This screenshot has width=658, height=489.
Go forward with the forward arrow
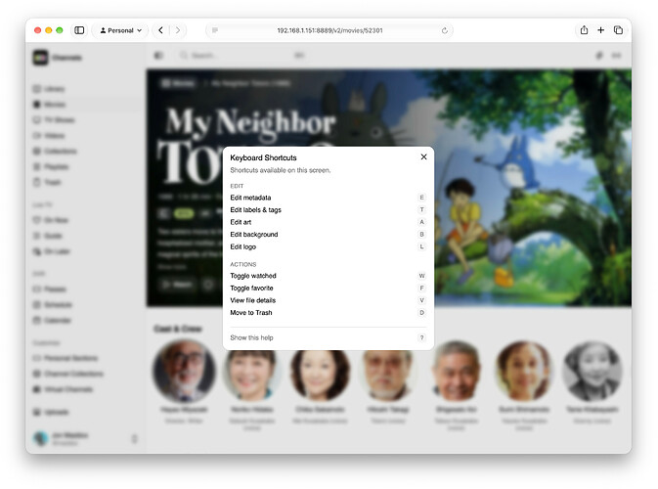pos(178,30)
